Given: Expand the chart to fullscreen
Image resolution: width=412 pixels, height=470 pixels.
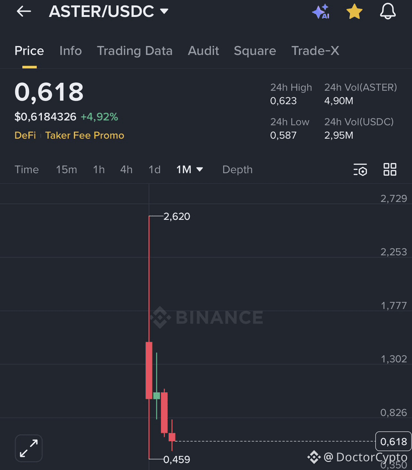Looking at the screenshot, I should [29, 448].
